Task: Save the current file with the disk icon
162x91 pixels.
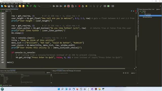Action: pyautogui.click(x=9, y=6)
